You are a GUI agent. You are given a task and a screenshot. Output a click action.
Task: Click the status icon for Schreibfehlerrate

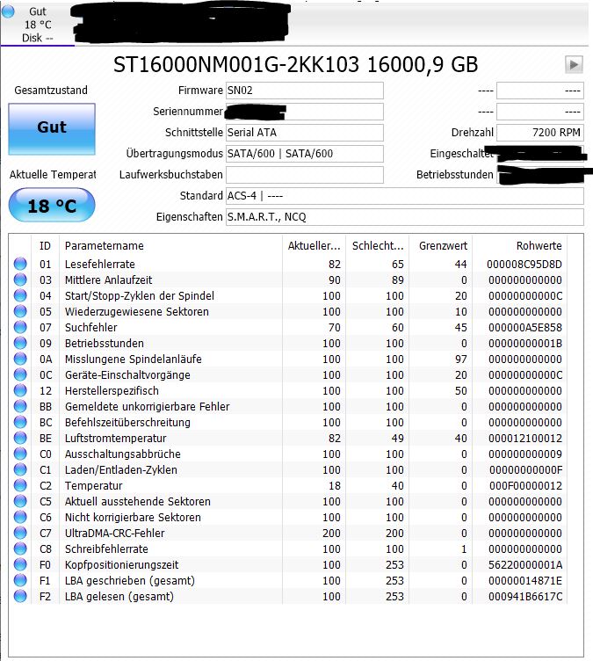(x=20, y=548)
